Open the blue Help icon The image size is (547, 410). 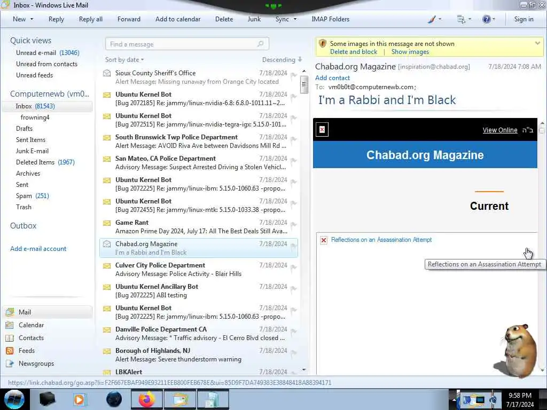[486, 19]
